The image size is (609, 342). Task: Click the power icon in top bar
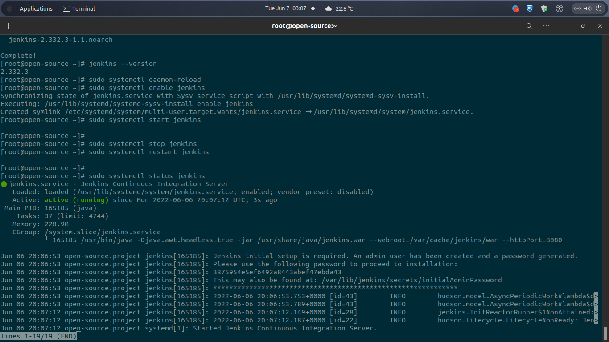point(598,8)
